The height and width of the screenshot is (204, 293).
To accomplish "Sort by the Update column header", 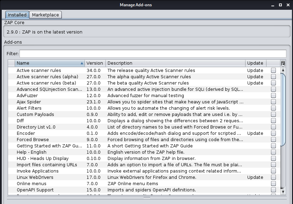I will pyautogui.click(x=256, y=63).
